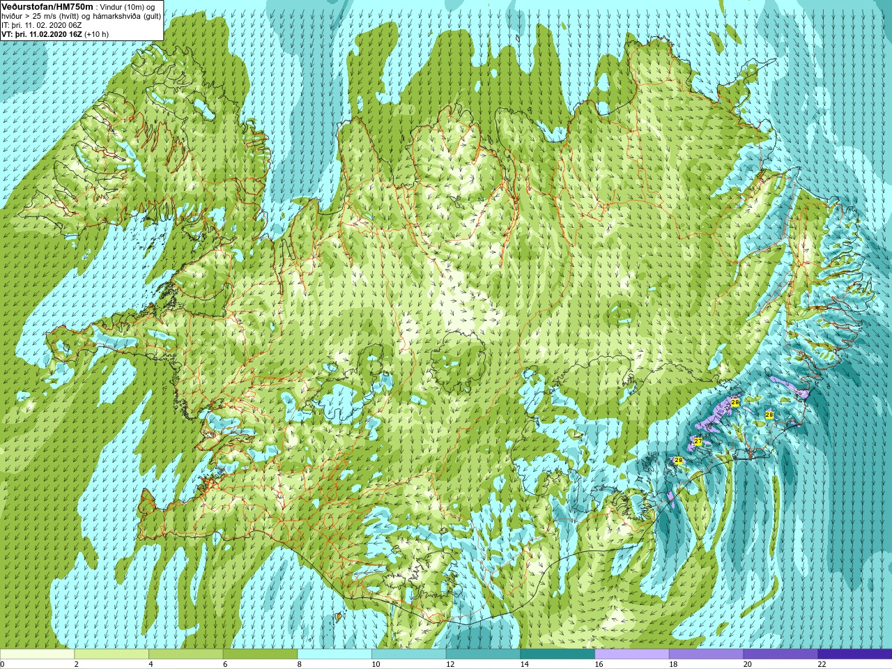This screenshot has height=669, width=892.
Task: Click the 16–18 m/s lavender legend swatch
Action: click(x=631, y=654)
